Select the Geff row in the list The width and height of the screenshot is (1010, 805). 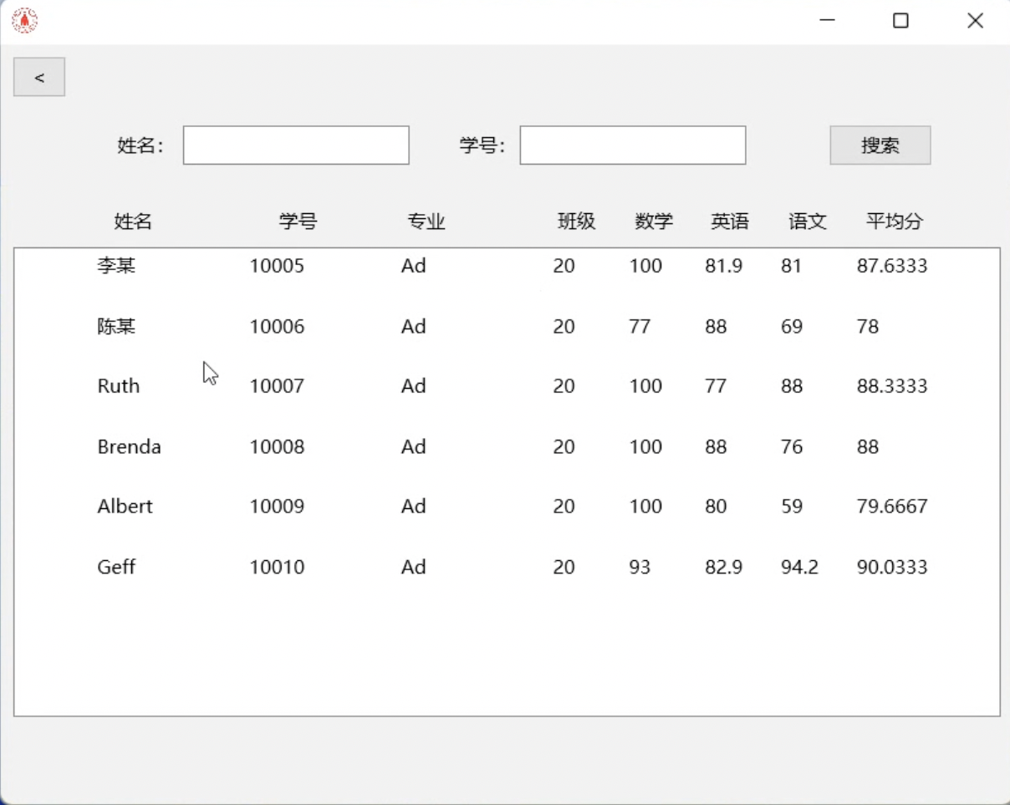(116, 568)
